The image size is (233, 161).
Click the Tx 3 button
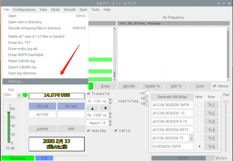click(211, 121)
